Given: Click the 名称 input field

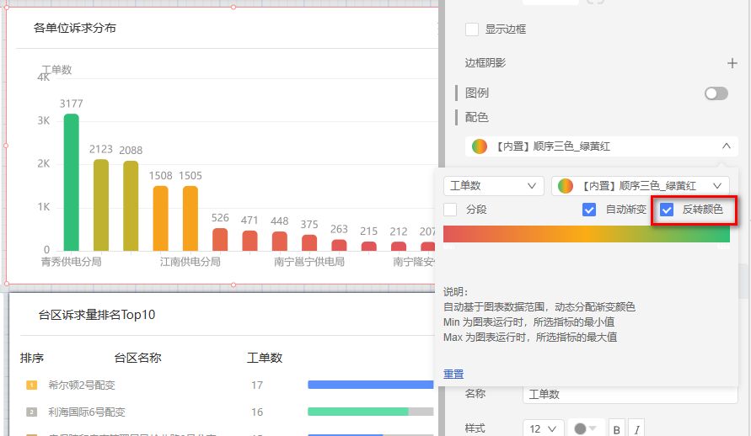Looking at the screenshot, I should point(628,394).
